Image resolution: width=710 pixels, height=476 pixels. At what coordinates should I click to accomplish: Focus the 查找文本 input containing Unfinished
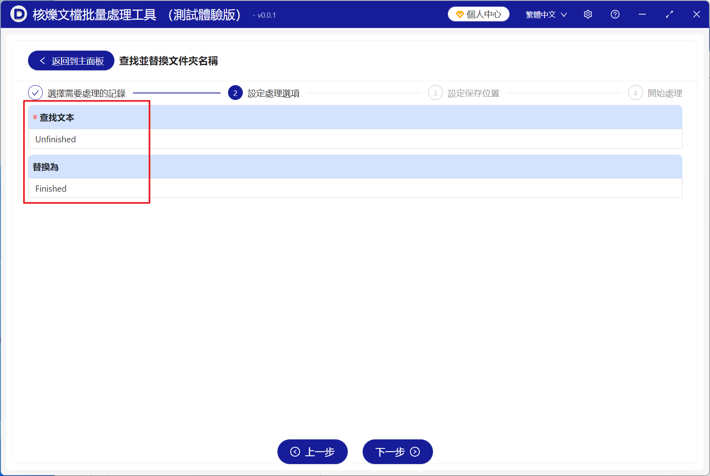pos(355,139)
